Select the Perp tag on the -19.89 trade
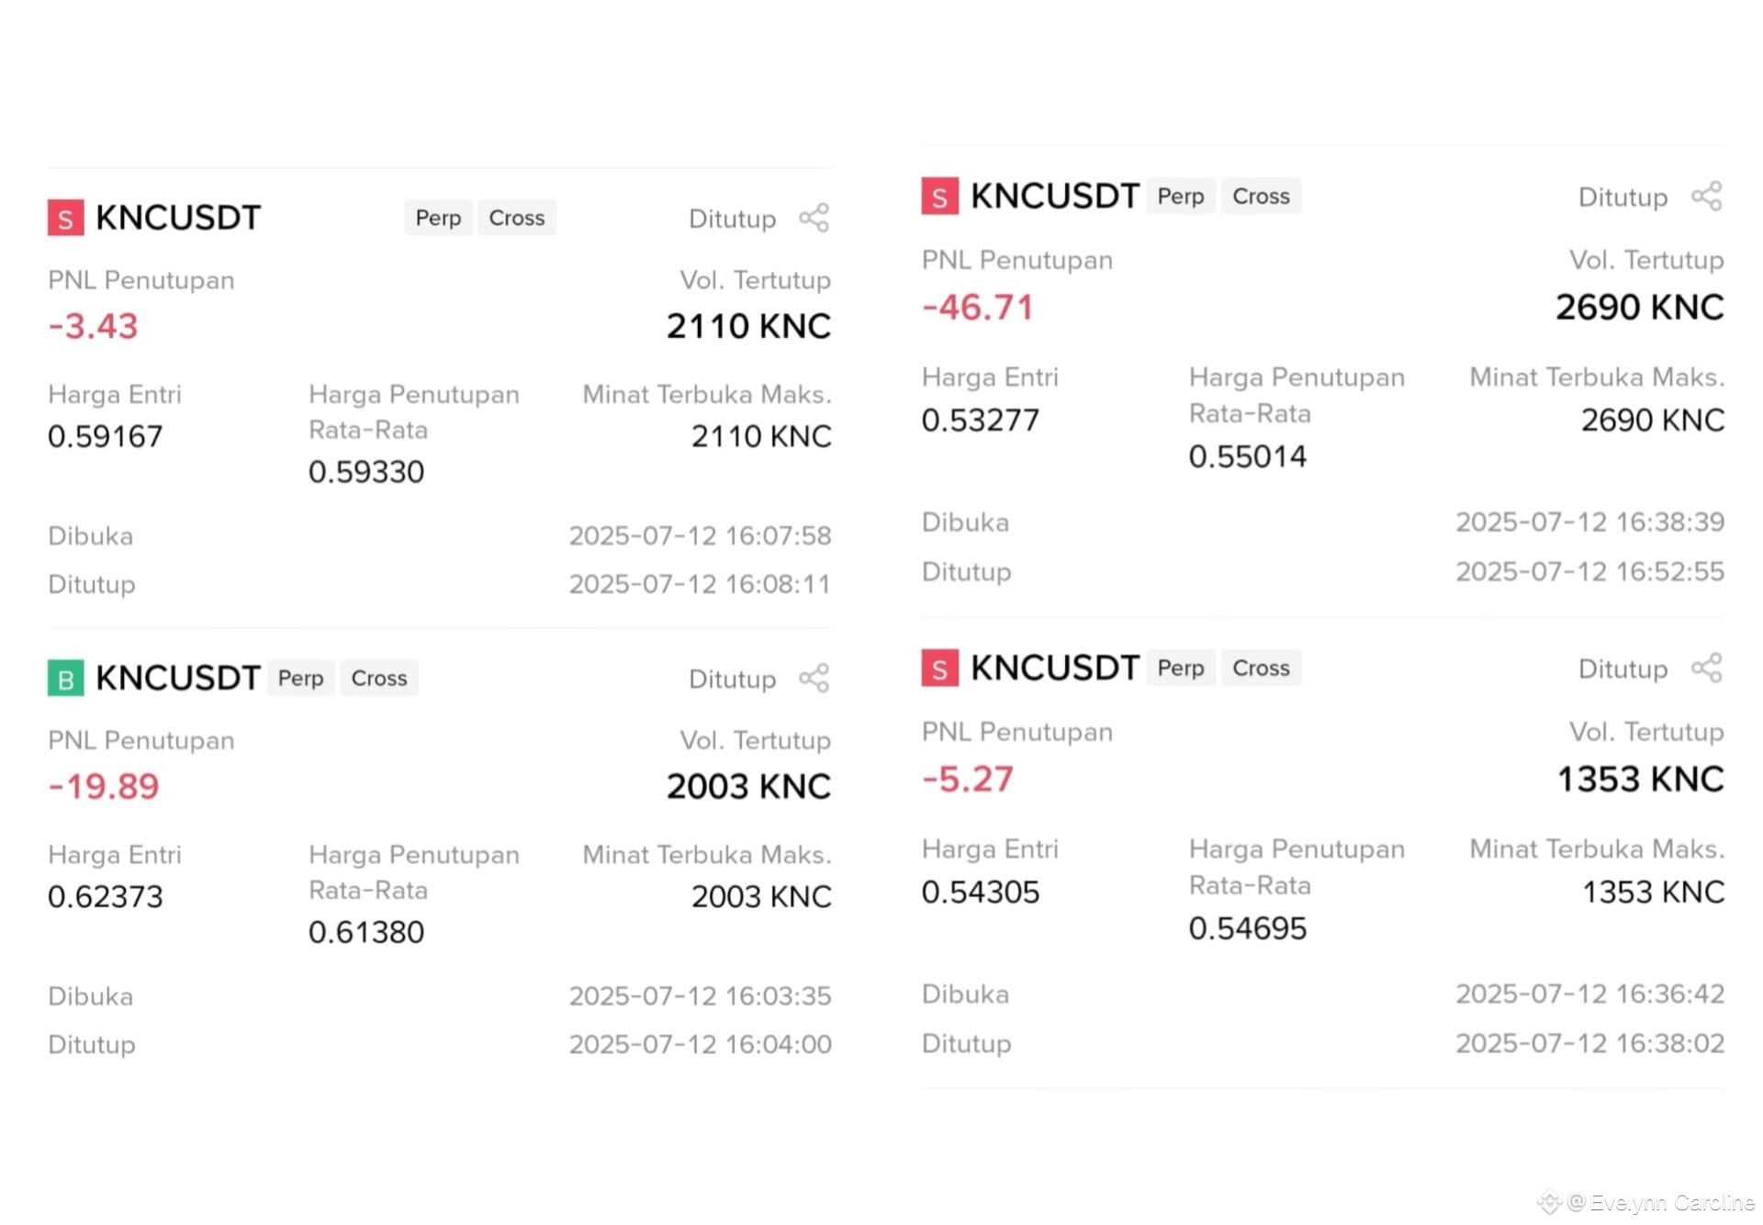This screenshot has height=1225, width=1763. coord(300,678)
